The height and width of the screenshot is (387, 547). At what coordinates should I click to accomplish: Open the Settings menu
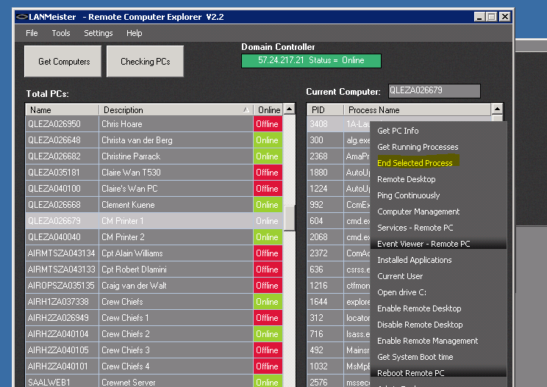(x=99, y=33)
